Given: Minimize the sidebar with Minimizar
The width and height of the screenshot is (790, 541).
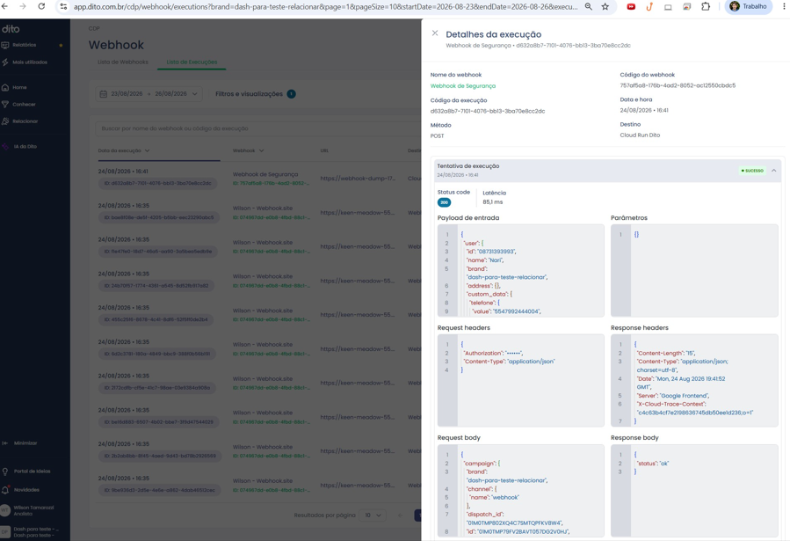Looking at the screenshot, I should click(25, 443).
